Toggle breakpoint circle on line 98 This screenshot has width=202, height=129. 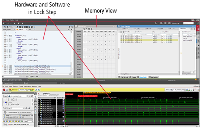7,68
